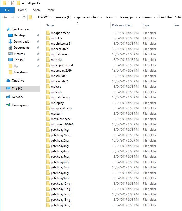Image resolution: width=182 pixels, height=211 pixels.
Task: Select the patchday2bng folder icon
Action: (48, 135)
